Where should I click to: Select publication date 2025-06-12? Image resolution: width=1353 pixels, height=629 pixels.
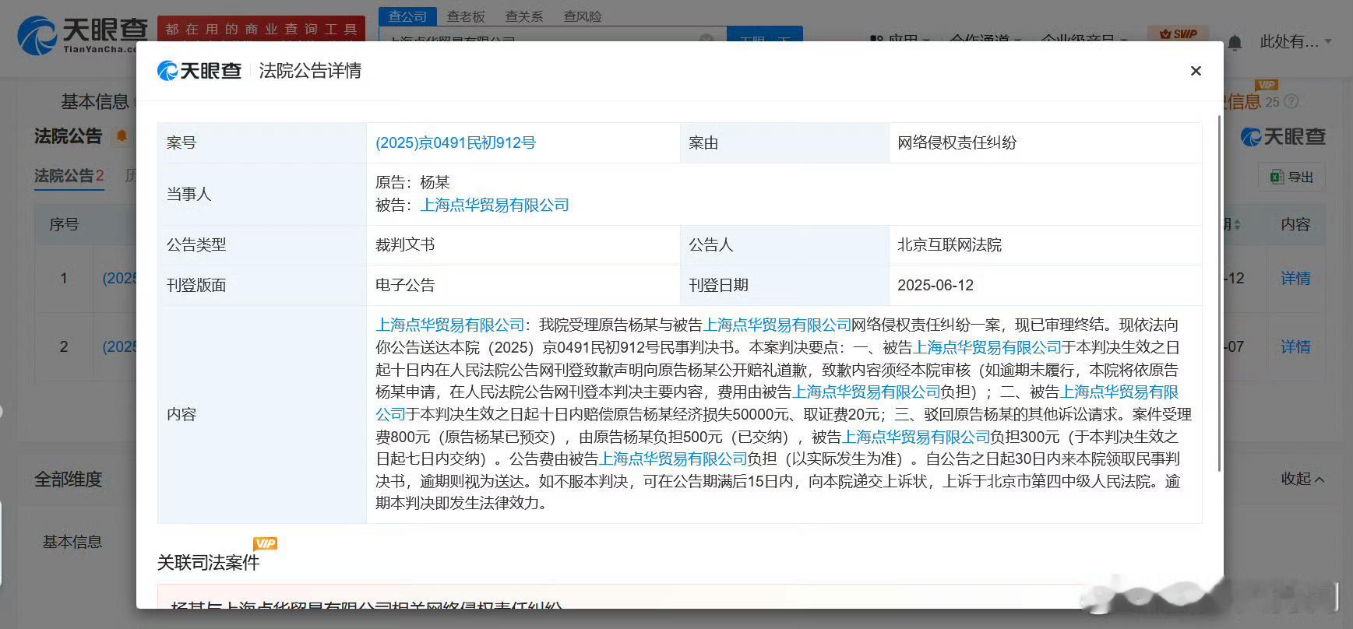pyautogui.click(x=935, y=285)
